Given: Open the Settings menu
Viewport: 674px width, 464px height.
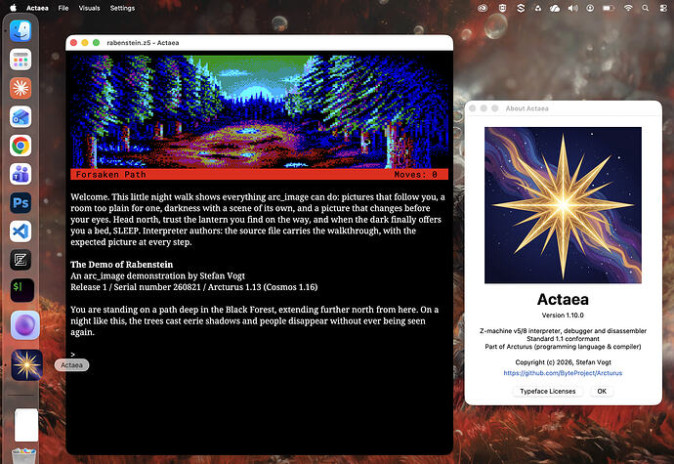Looking at the screenshot, I should point(122,8).
